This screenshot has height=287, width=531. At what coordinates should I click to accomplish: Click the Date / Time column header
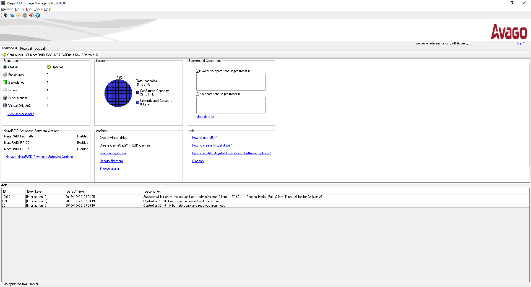pyautogui.click(x=104, y=192)
